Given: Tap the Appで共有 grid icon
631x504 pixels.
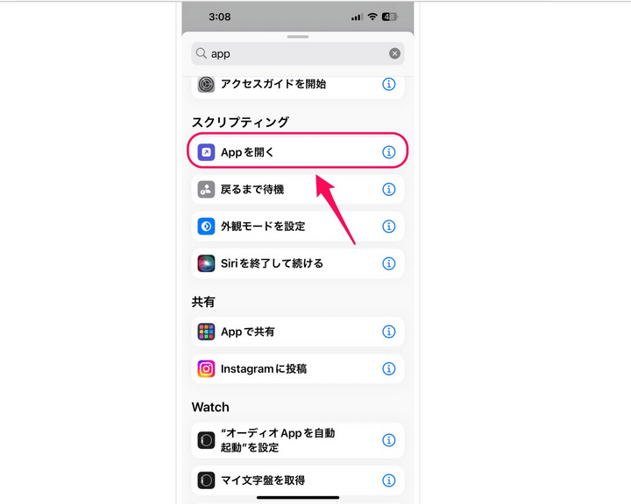Looking at the screenshot, I should 206,332.
